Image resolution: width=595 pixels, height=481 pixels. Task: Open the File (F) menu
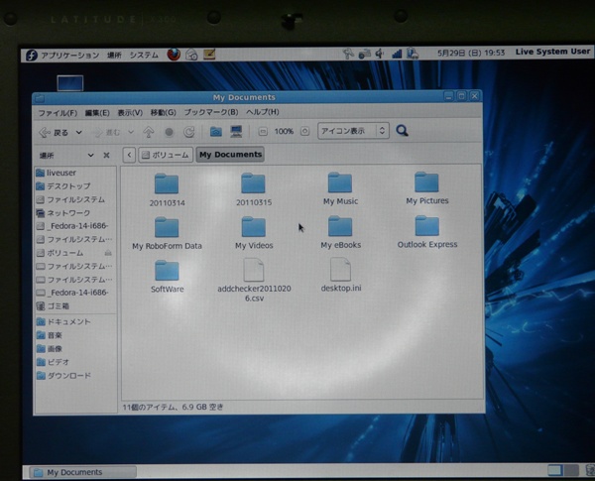(x=57, y=112)
